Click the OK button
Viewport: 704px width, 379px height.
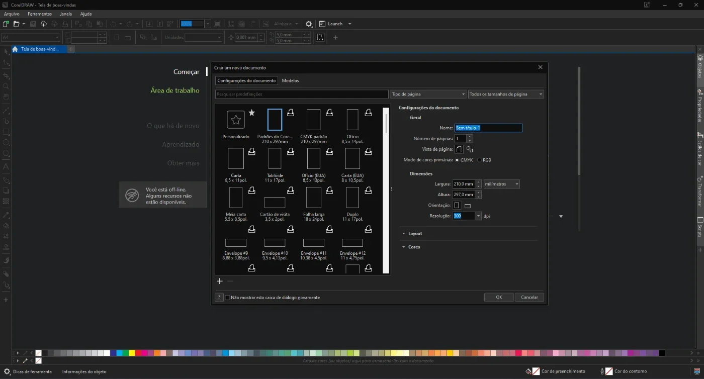pos(499,297)
